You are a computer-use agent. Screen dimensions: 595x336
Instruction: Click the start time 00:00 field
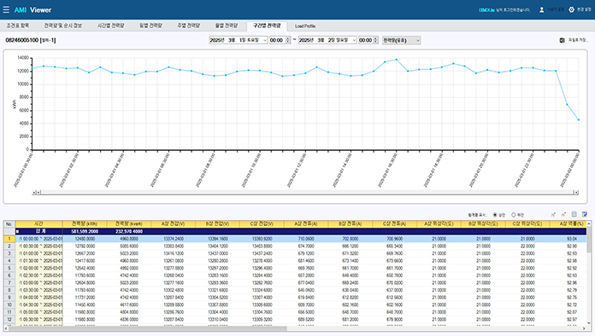click(277, 40)
